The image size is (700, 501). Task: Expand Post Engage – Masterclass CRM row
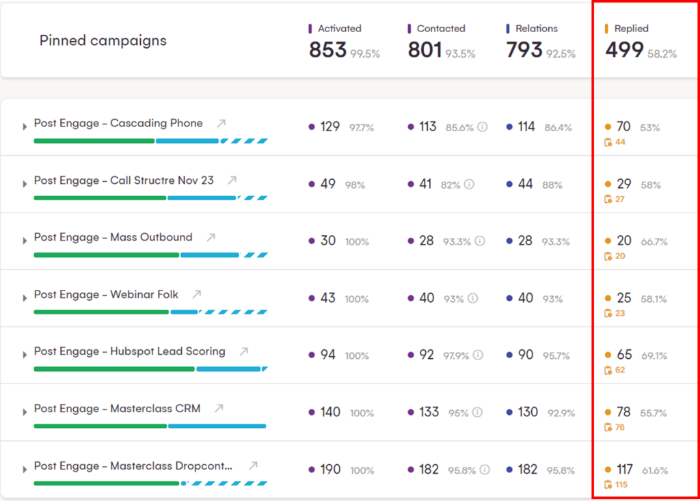pos(25,412)
